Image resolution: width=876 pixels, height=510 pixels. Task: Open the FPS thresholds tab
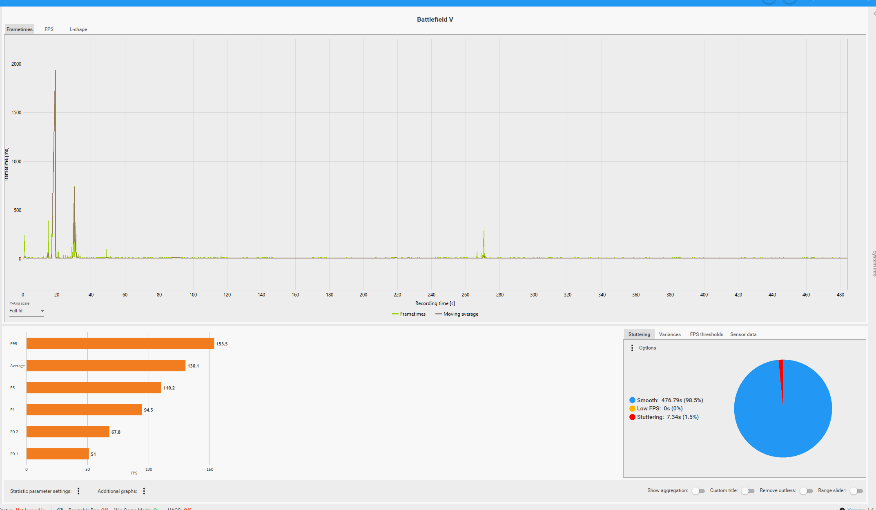pyautogui.click(x=707, y=334)
